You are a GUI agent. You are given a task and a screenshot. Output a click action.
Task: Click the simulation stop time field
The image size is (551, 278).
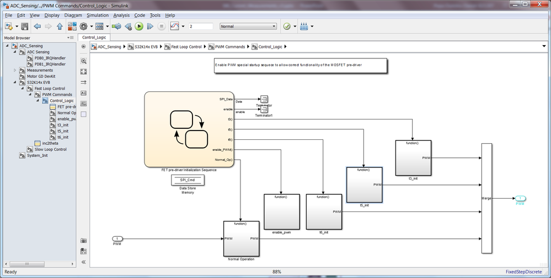[x=201, y=26]
